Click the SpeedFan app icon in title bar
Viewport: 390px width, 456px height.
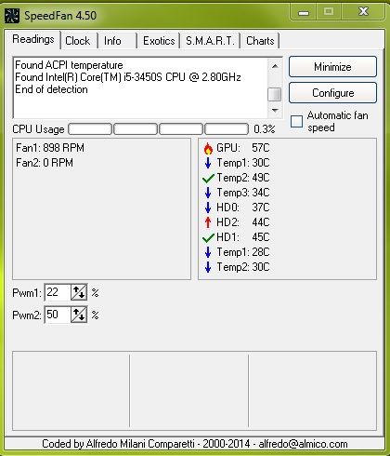click(12, 16)
